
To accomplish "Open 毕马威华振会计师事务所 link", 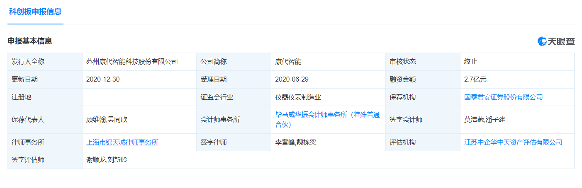I will pyautogui.click(x=328, y=119).
